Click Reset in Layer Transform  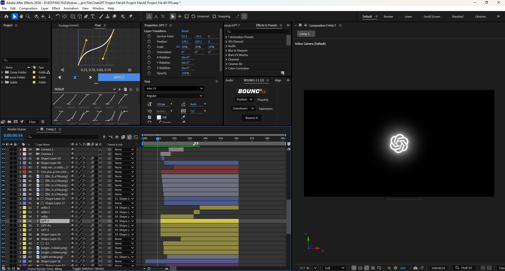tap(185, 31)
